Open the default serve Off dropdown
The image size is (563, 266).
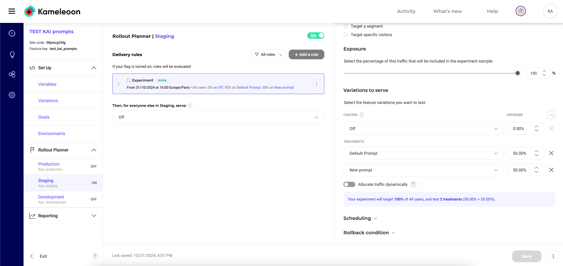click(218, 117)
